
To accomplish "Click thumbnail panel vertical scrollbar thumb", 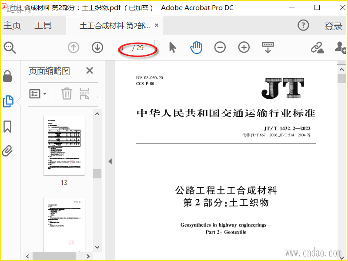I will [97, 174].
